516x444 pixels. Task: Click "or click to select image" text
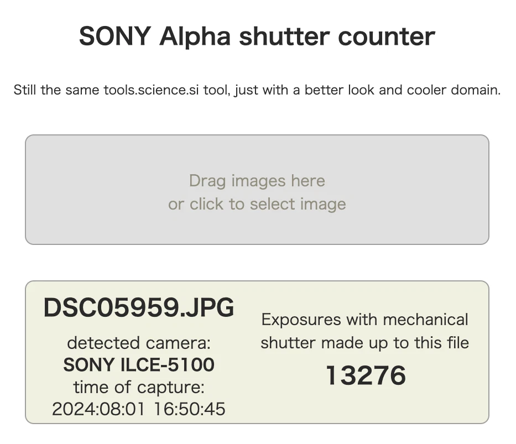[257, 204]
